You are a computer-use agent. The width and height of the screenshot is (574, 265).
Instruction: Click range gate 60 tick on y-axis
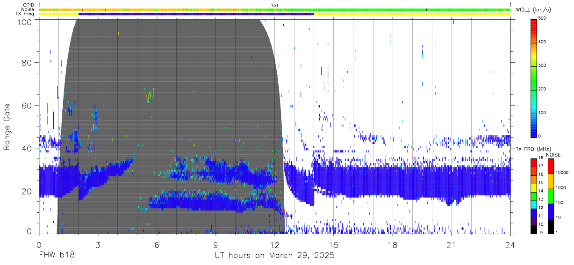27,105
